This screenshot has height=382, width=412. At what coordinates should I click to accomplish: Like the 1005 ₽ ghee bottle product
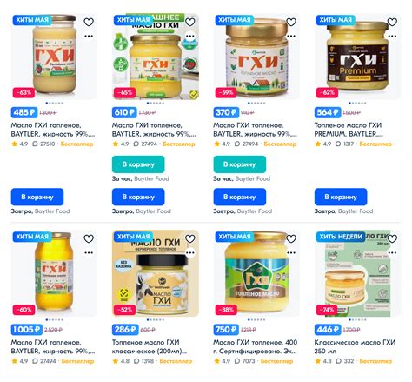click(x=89, y=238)
